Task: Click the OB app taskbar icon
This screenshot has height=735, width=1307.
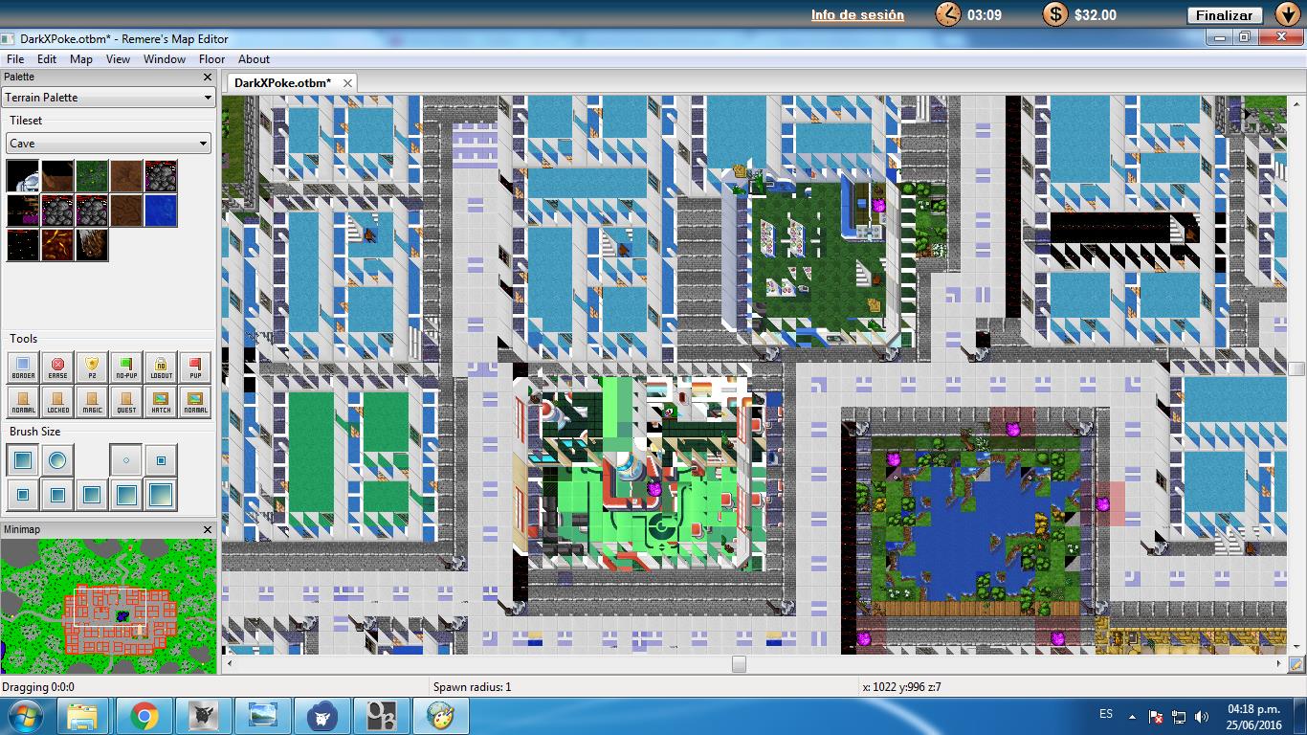Action: click(382, 716)
